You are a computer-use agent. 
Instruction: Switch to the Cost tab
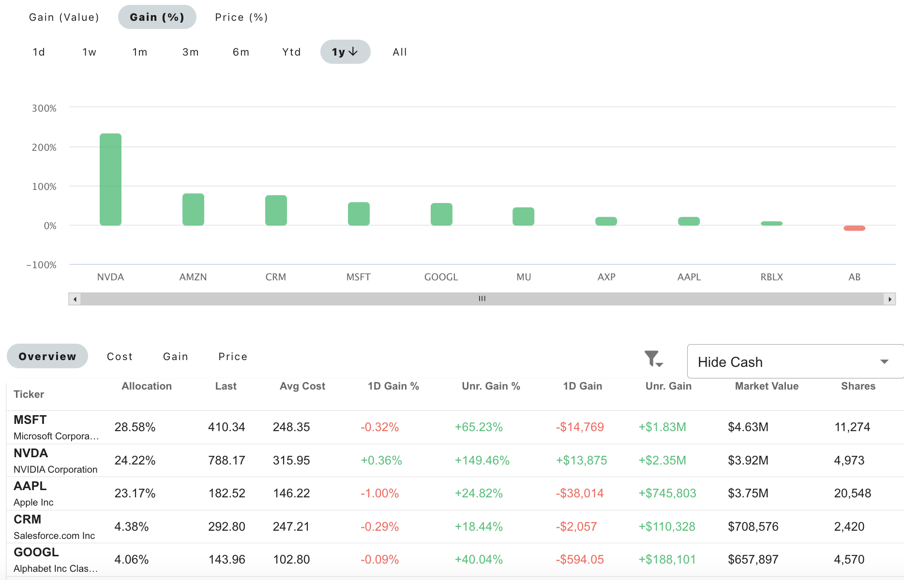[x=120, y=356]
